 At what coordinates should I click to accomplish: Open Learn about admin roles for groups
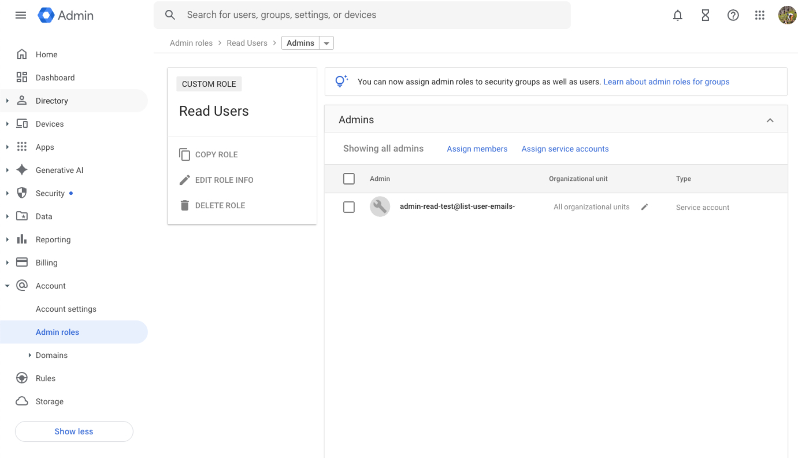[x=666, y=82]
